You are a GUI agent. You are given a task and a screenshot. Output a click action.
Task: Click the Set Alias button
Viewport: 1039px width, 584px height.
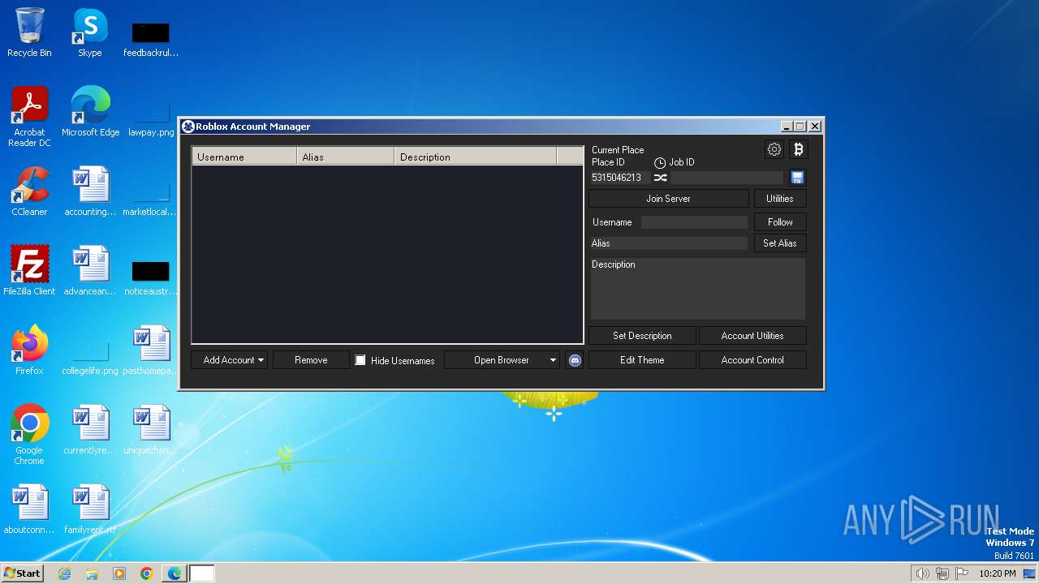point(780,243)
